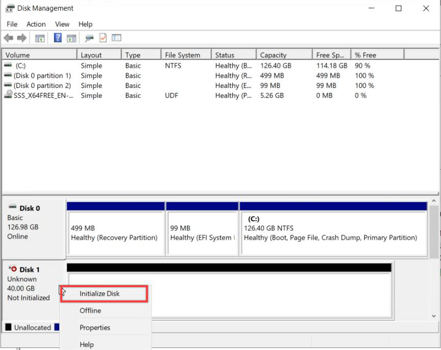Click Show/Hide Action Pane toolbar icon

(x=71, y=38)
